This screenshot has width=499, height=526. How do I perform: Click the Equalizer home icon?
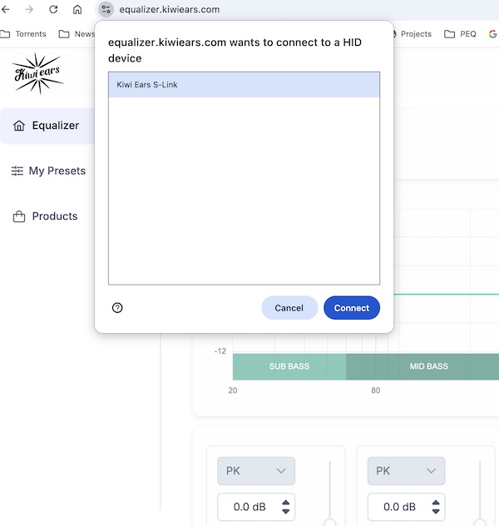point(19,126)
